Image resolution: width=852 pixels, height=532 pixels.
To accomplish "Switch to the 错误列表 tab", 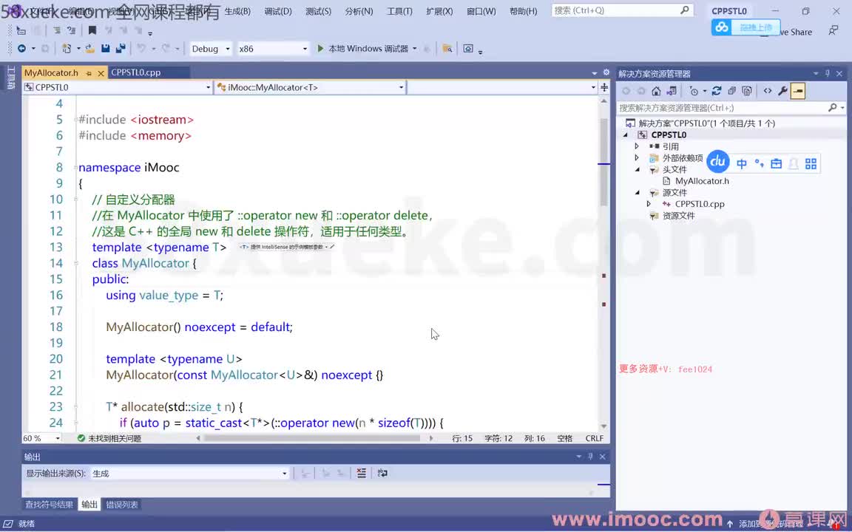I will 122,505.
